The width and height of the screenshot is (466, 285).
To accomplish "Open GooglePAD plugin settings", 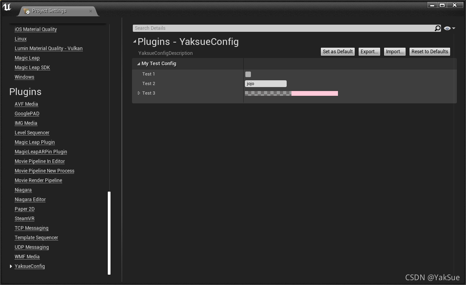I will click(27, 114).
